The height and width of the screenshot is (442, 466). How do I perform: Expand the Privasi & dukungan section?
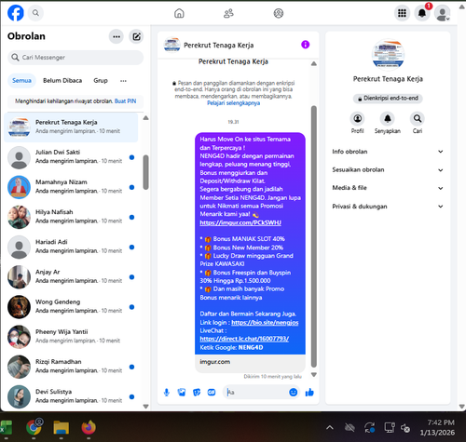click(x=388, y=207)
